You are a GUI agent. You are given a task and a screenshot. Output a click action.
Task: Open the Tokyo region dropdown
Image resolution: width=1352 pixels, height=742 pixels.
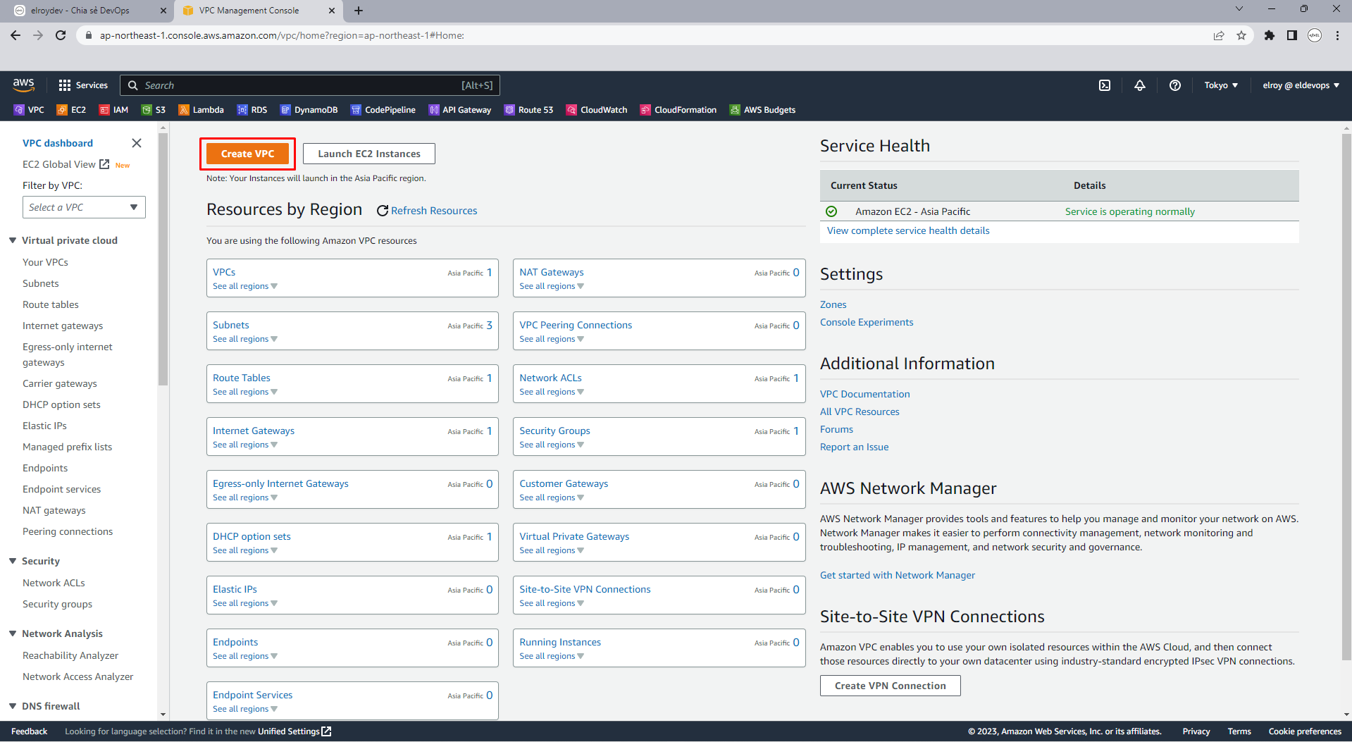(x=1221, y=85)
